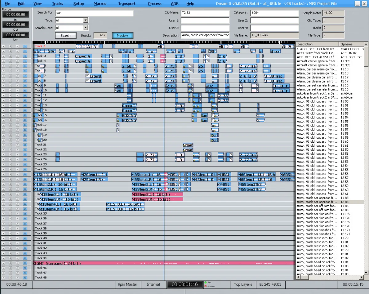Click the Top Layers status button
This screenshot has height=294, width=369.
pyautogui.click(x=243, y=284)
